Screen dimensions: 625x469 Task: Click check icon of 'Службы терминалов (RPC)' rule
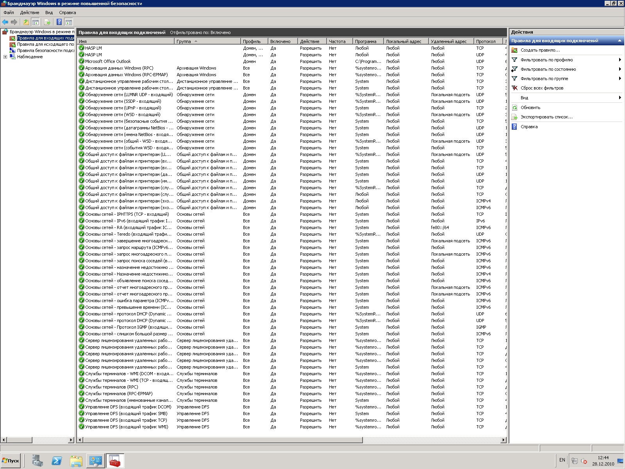tap(82, 387)
